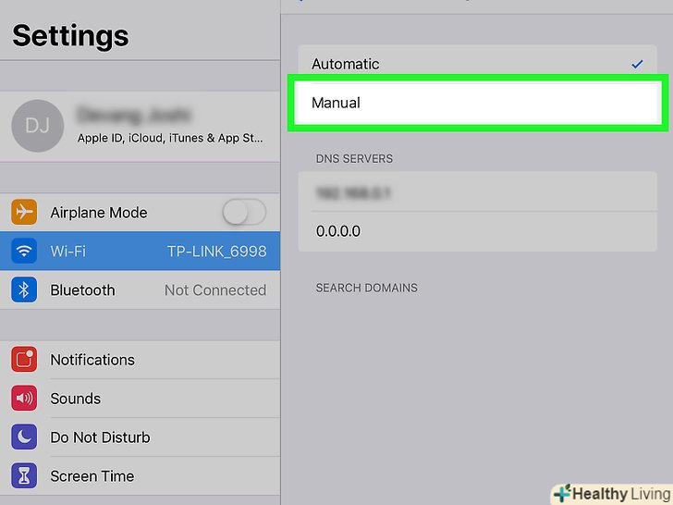Click the Screen Time hourglass icon
Image resolution: width=673 pixels, height=505 pixels.
tap(24, 476)
